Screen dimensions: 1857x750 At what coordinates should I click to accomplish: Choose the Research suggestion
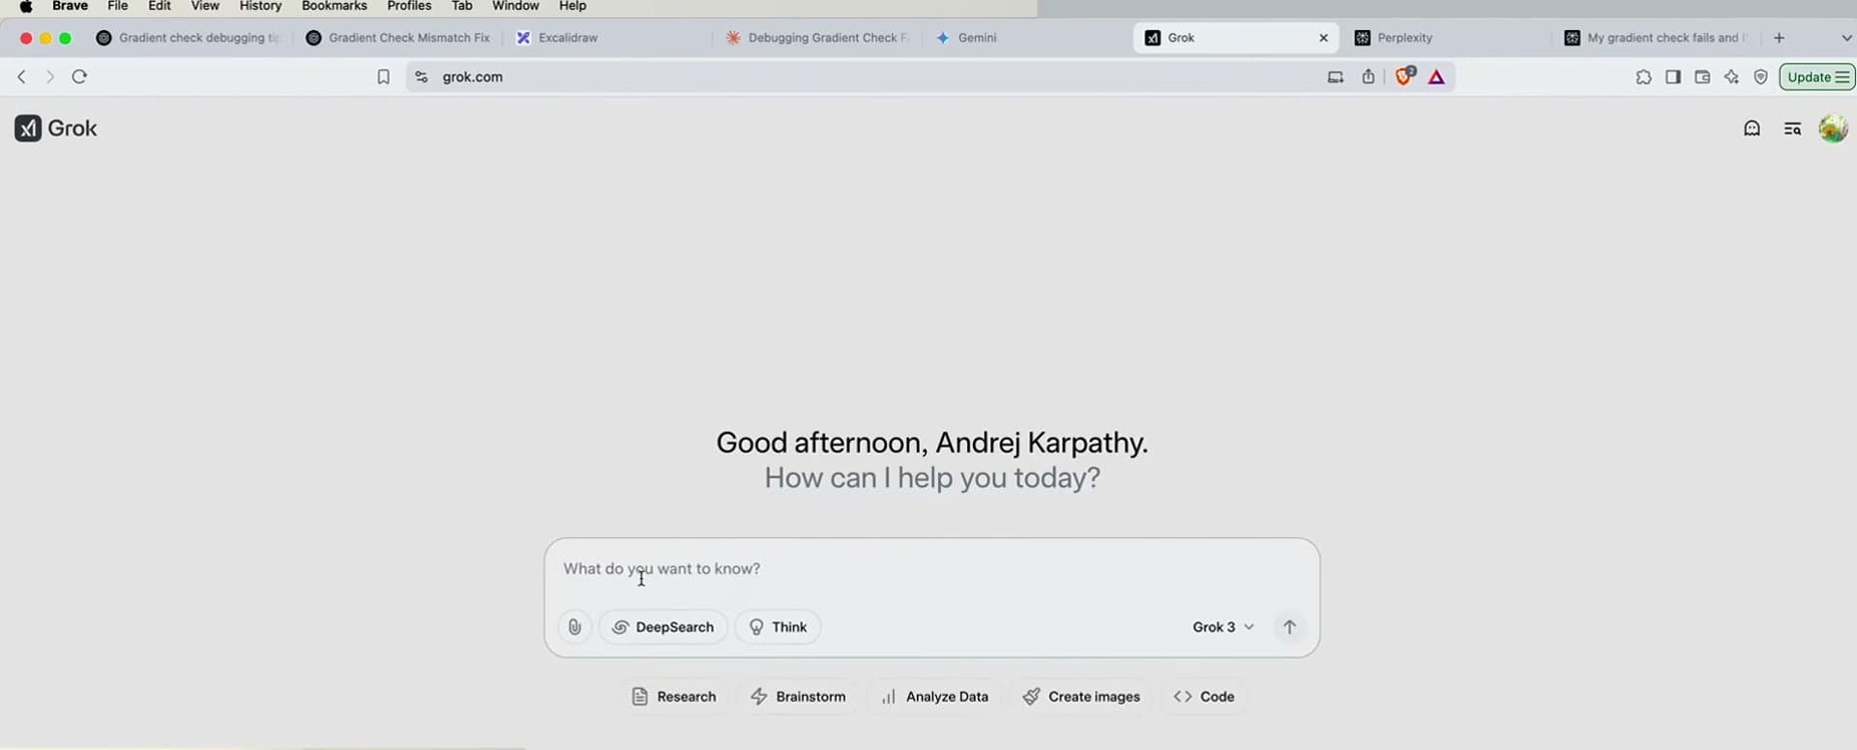click(x=674, y=697)
